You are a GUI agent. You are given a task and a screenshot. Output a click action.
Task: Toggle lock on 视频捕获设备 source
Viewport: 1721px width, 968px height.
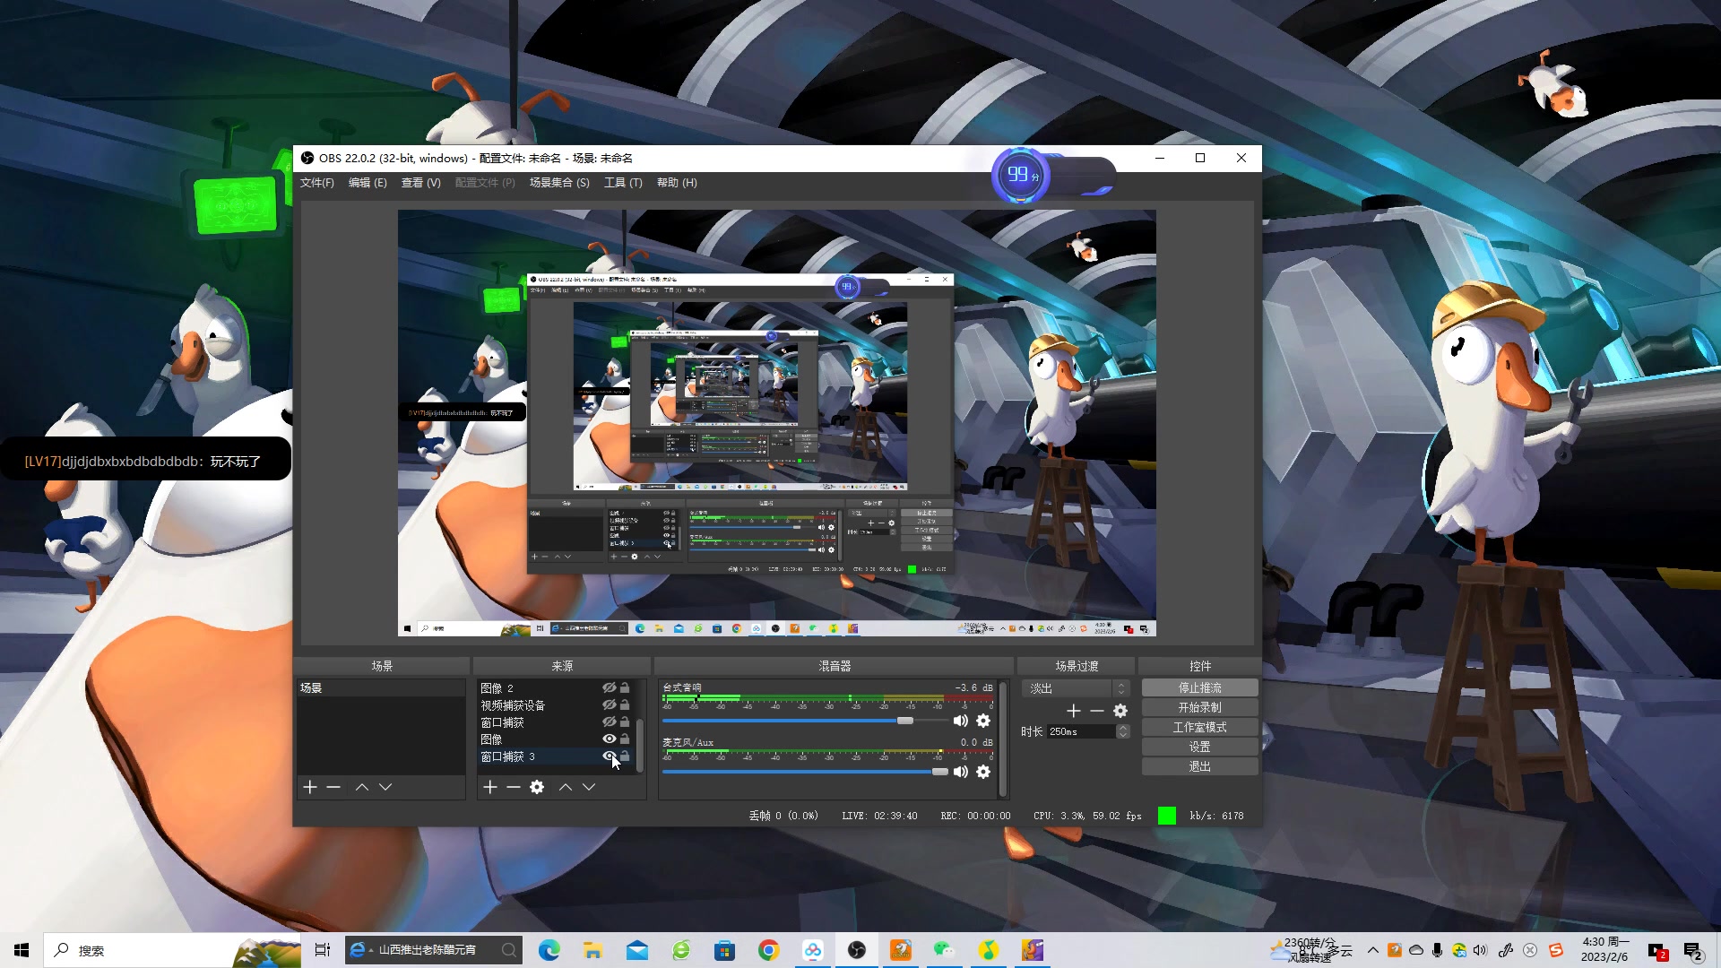tap(625, 704)
